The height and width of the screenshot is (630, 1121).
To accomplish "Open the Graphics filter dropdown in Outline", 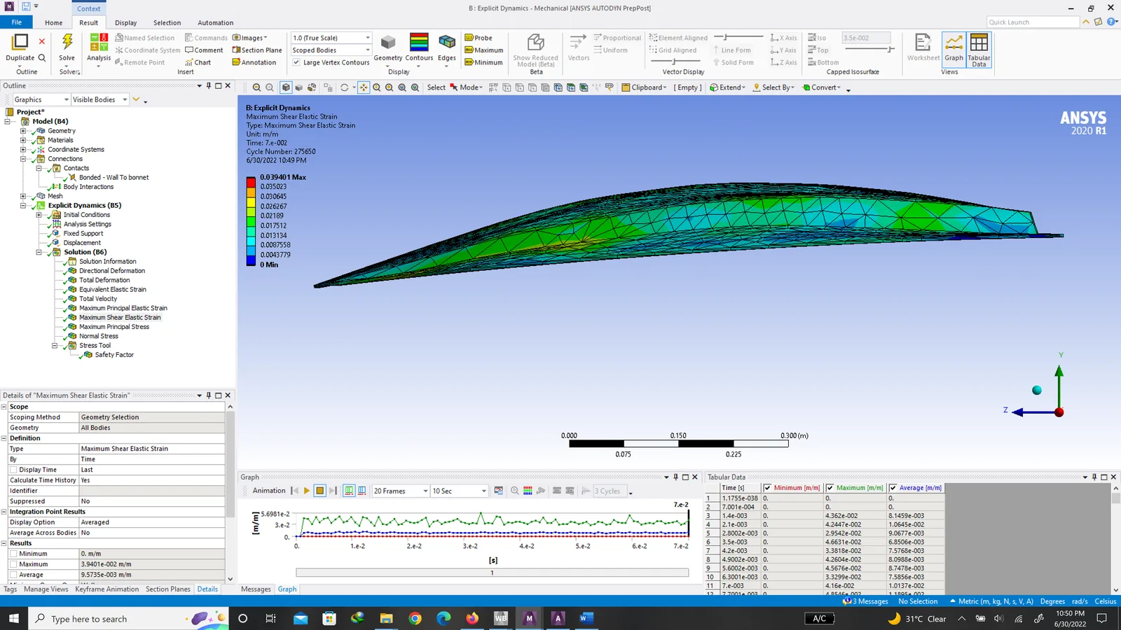I will coord(41,99).
